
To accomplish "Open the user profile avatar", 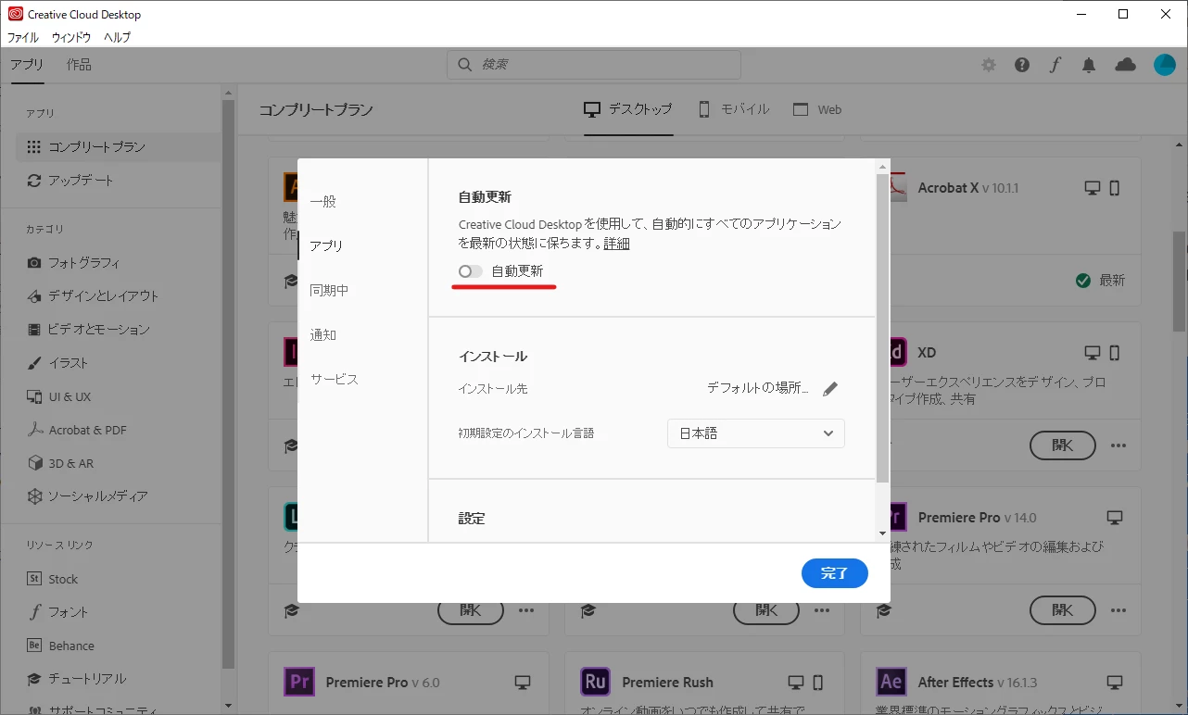I will [x=1165, y=65].
